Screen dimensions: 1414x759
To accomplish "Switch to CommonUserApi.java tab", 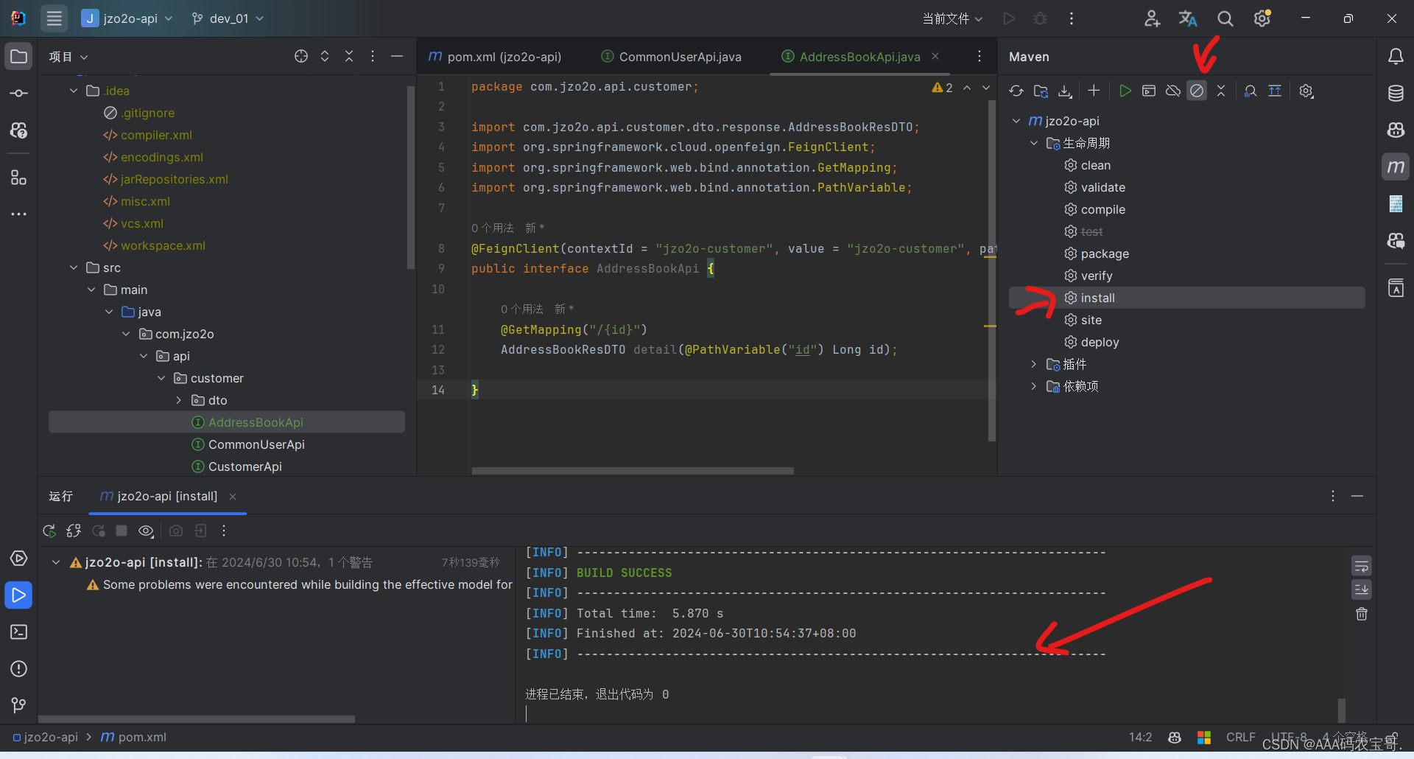I will click(x=671, y=57).
